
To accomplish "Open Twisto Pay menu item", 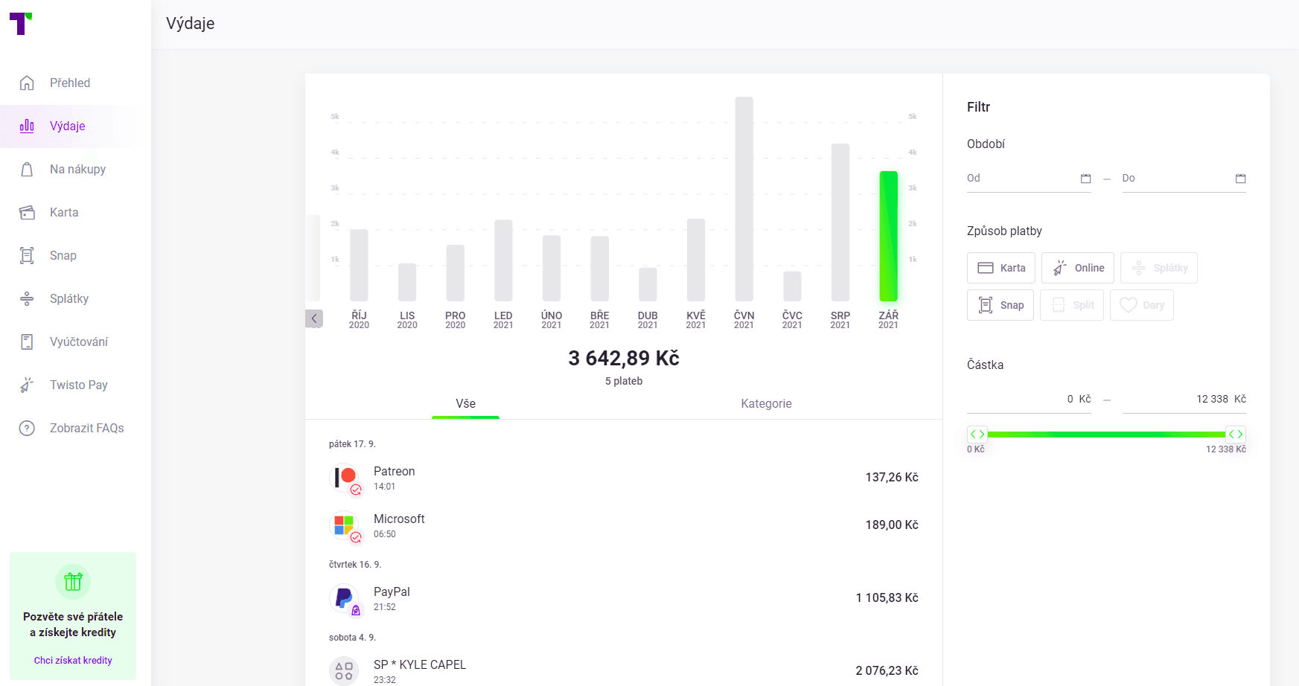I will (x=79, y=385).
